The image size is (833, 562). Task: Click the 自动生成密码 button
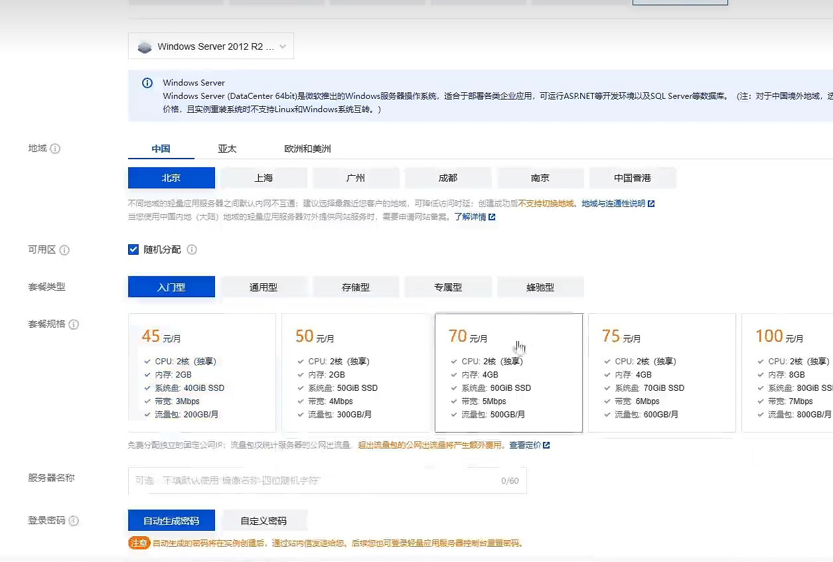pos(171,521)
